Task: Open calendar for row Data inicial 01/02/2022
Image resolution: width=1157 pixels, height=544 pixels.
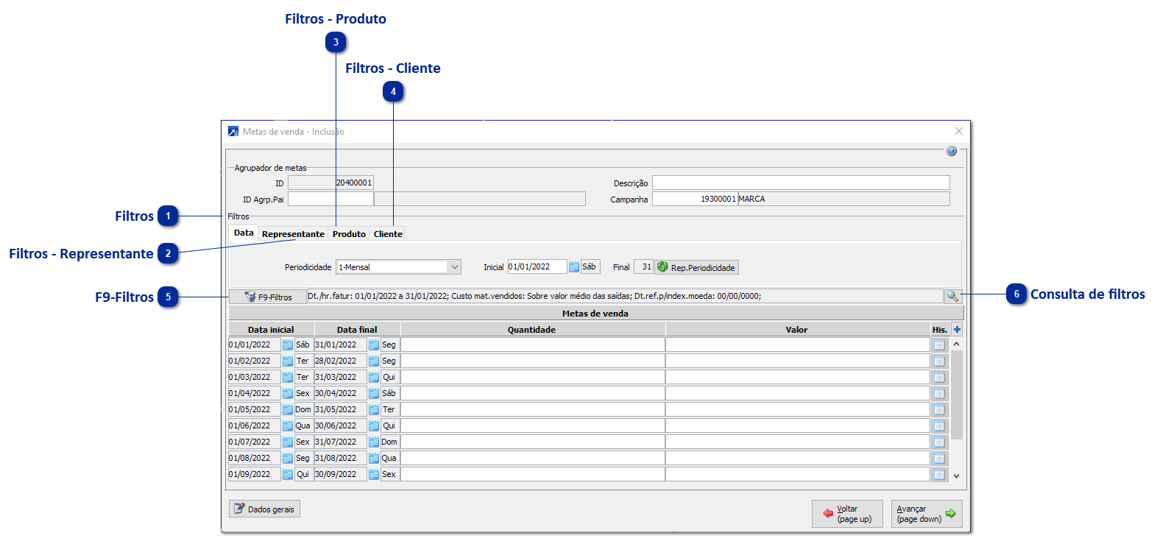Action: coord(288,361)
